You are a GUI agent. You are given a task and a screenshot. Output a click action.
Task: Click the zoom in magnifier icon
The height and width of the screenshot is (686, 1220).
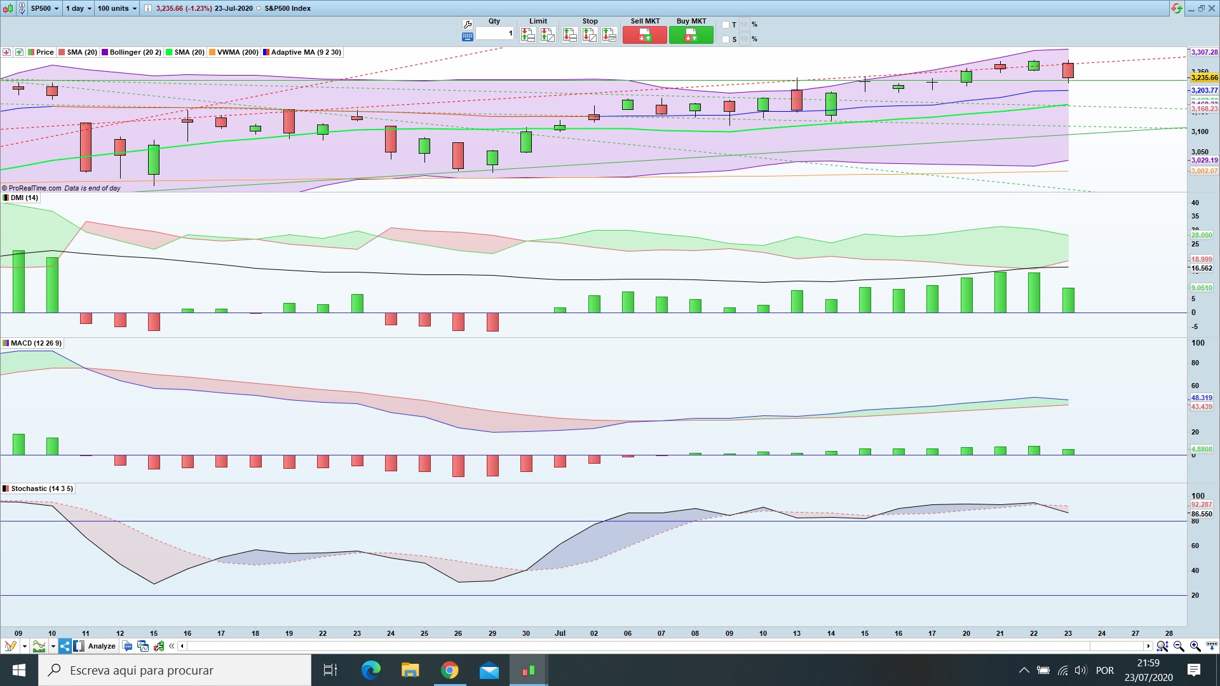click(x=1195, y=646)
